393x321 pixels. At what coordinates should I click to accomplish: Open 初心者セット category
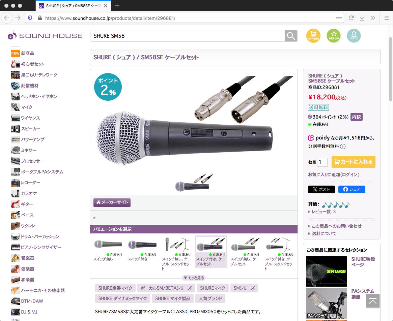(x=28, y=64)
